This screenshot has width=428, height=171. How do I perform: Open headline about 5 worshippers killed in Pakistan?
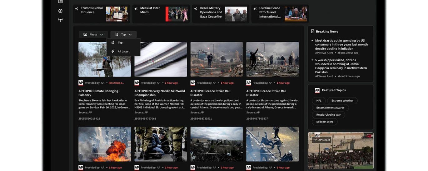point(341,66)
